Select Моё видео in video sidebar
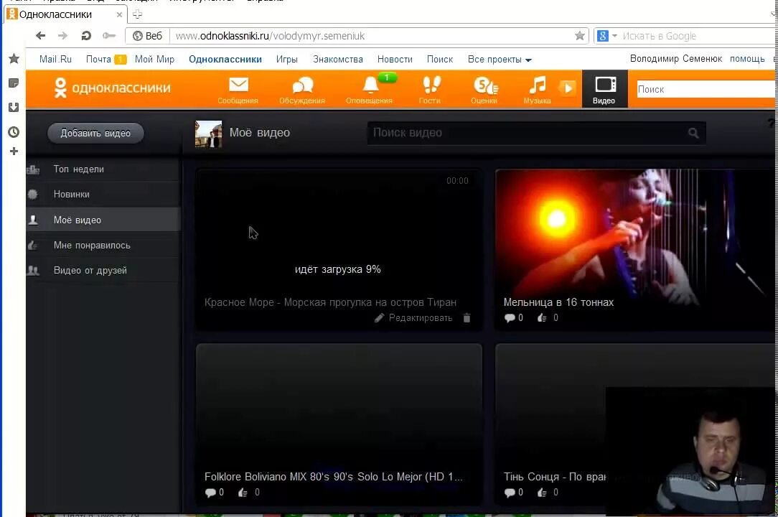 [103, 220]
